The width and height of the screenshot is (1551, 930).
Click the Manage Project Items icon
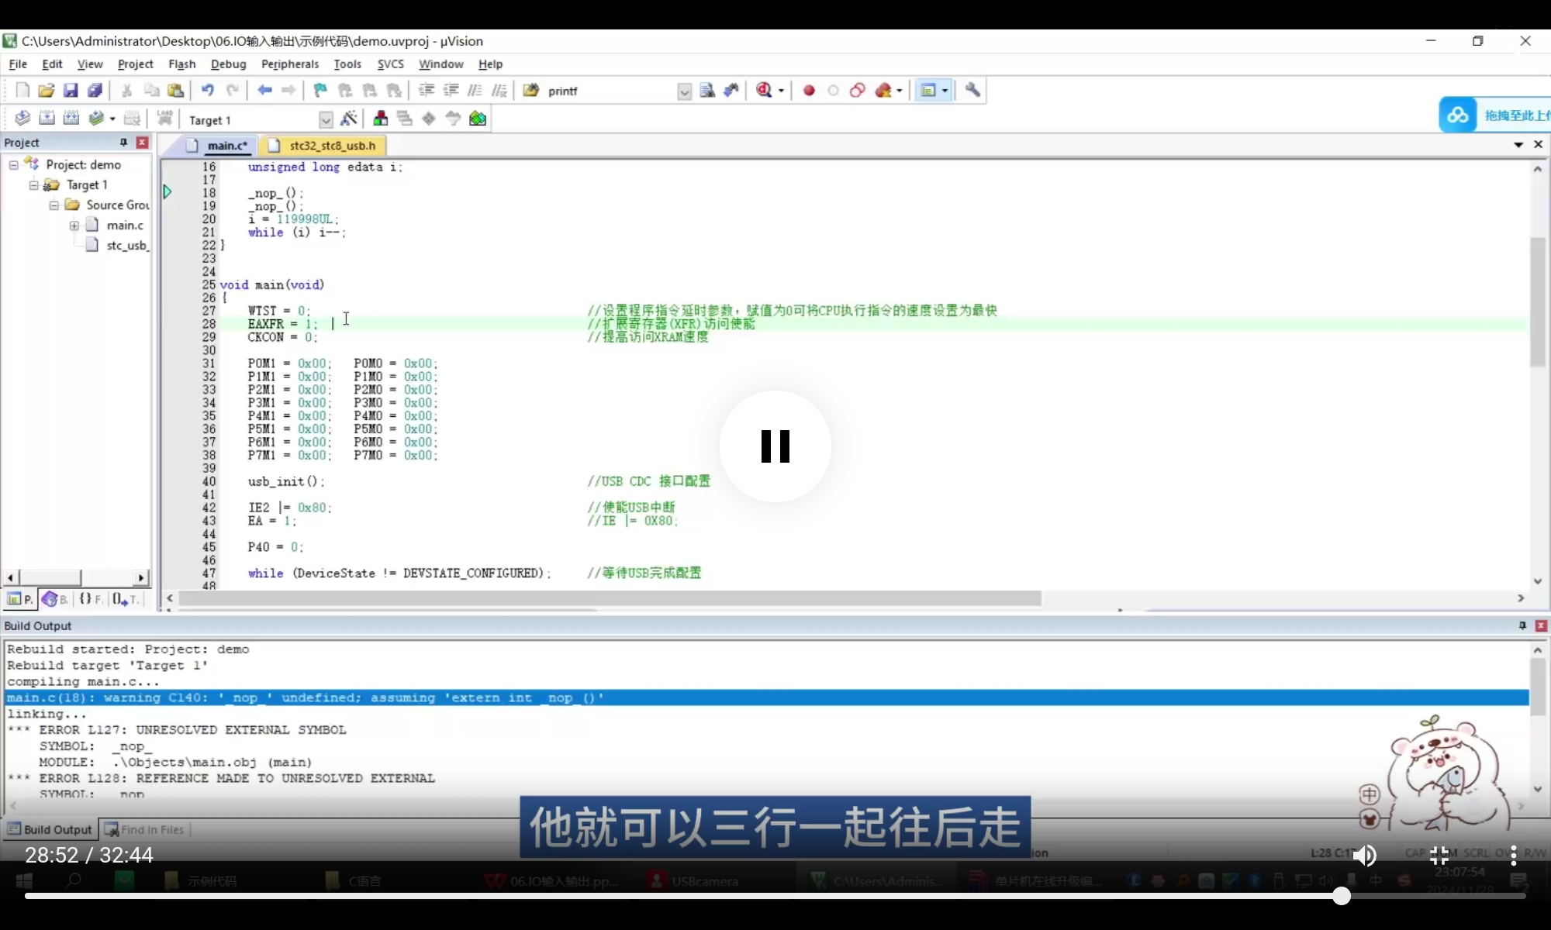click(x=381, y=119)
